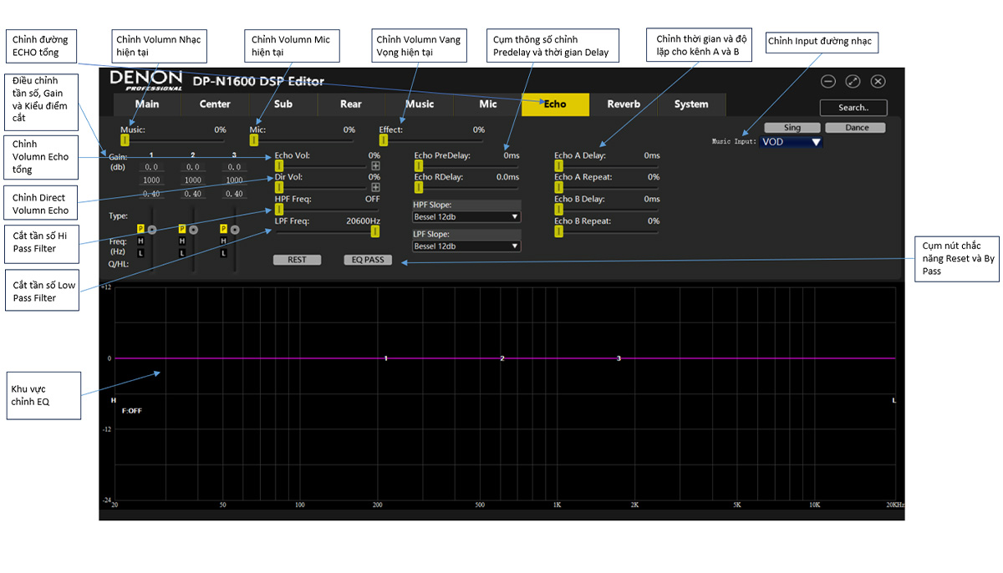Screen dimensions: 1003x573
Task: Click the Sing preset button
Action: click(x=792, y=128)
